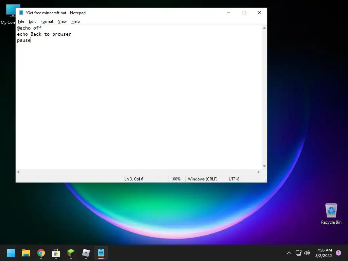Screen dimensions: 348x261
Task: Open Google Chrome from taskbar
Action: coord(41,253)
